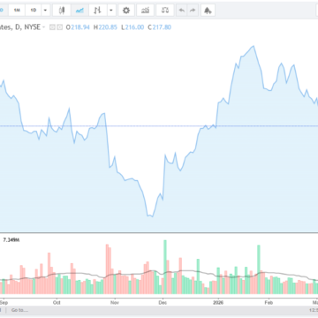The image size is (318, 318).
Task: Click the tallest green volume bar in December
Action: pos(165,267)
